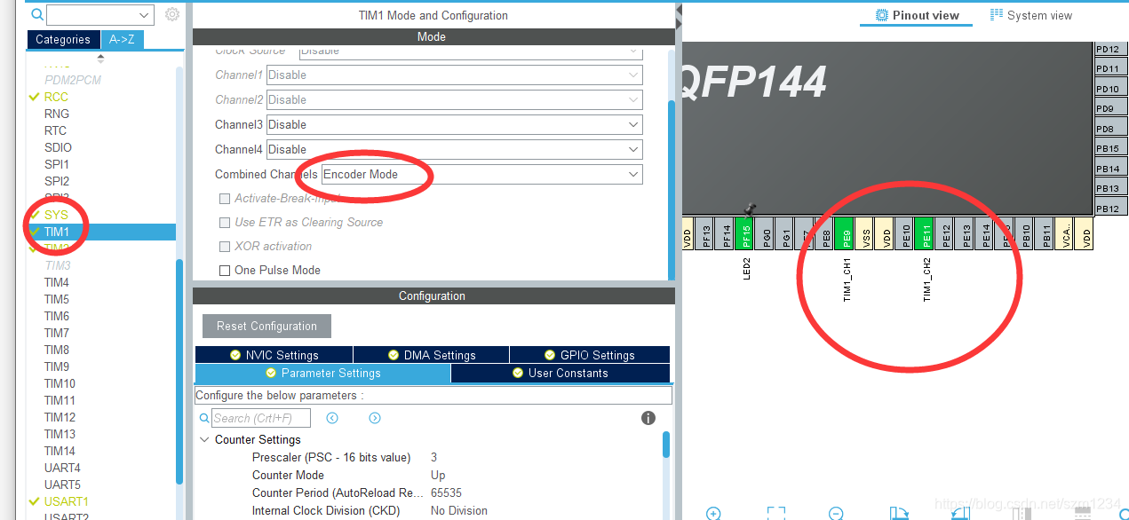
Task: Click the info icon above the parameters list
Action: point(648,417)
